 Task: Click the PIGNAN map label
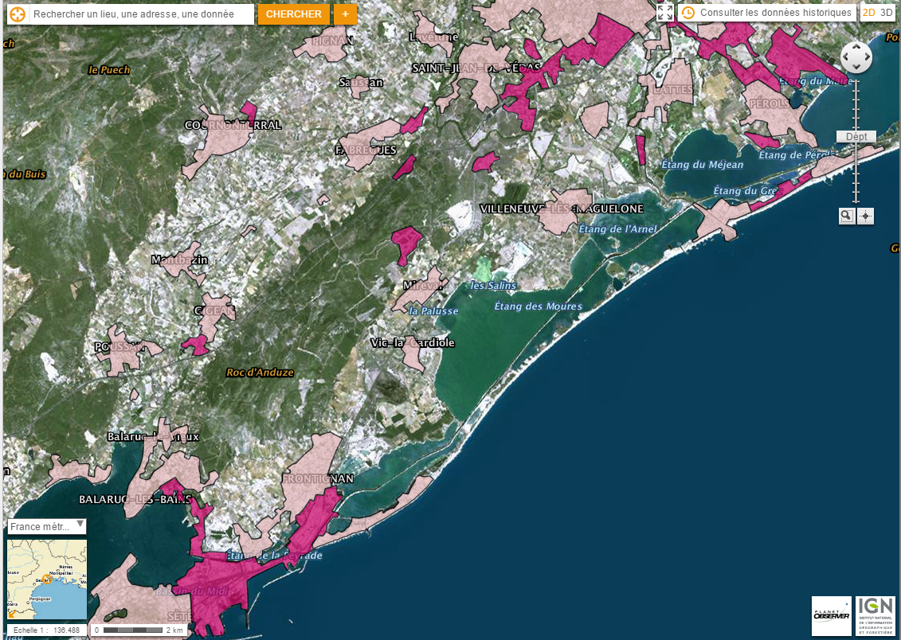(x=332, y=41)
